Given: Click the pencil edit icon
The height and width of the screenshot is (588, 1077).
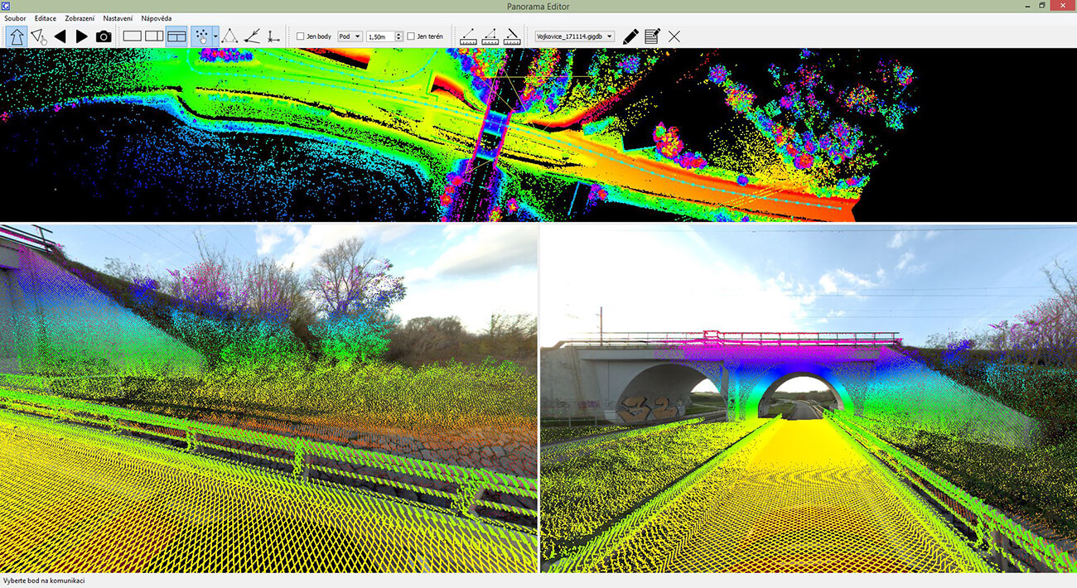Looking at the screenshot, I should pos(630,36).
